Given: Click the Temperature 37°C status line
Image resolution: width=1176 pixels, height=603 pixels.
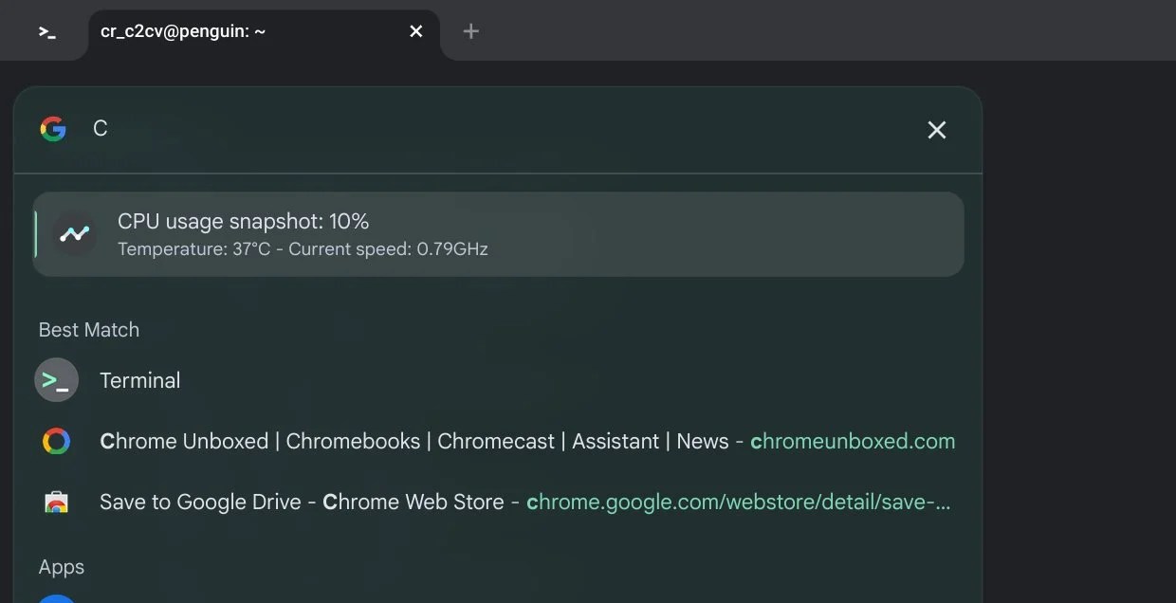Looking at the screenshot, I should [302, 248].
